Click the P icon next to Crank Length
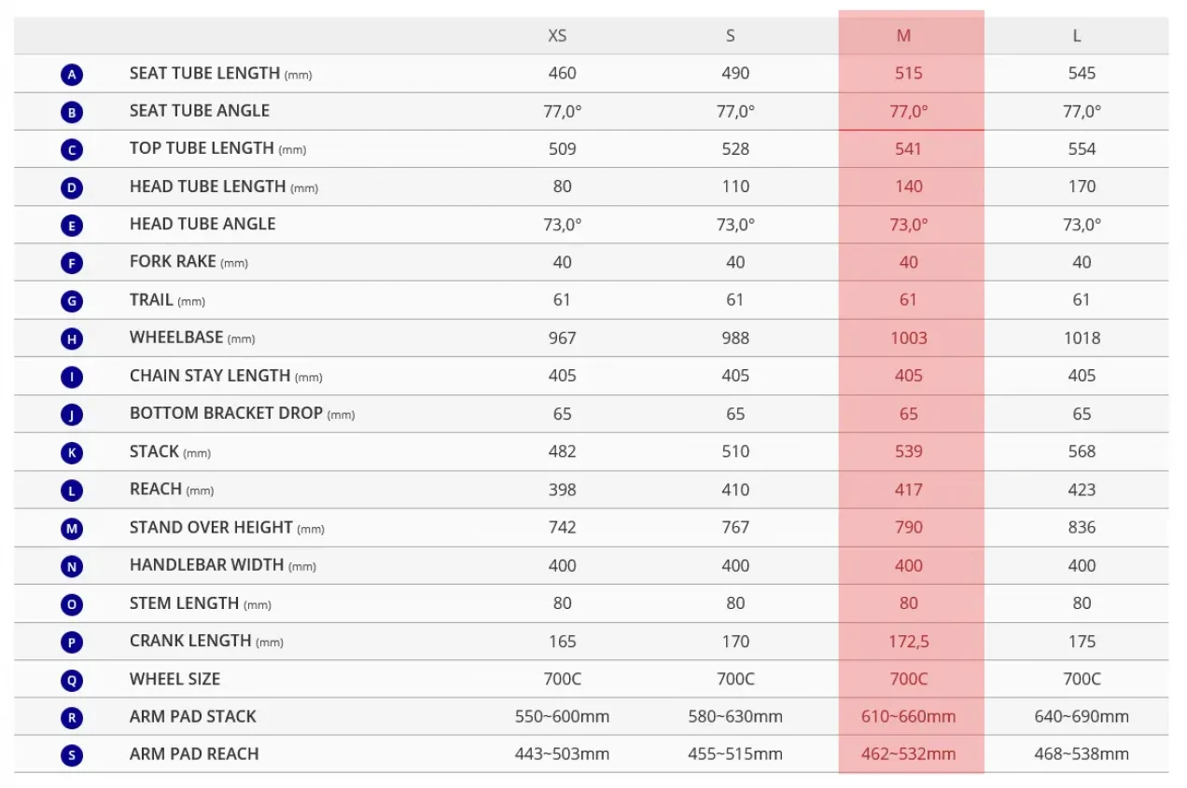Screen dimensions: 1187x788 (72, 643)
